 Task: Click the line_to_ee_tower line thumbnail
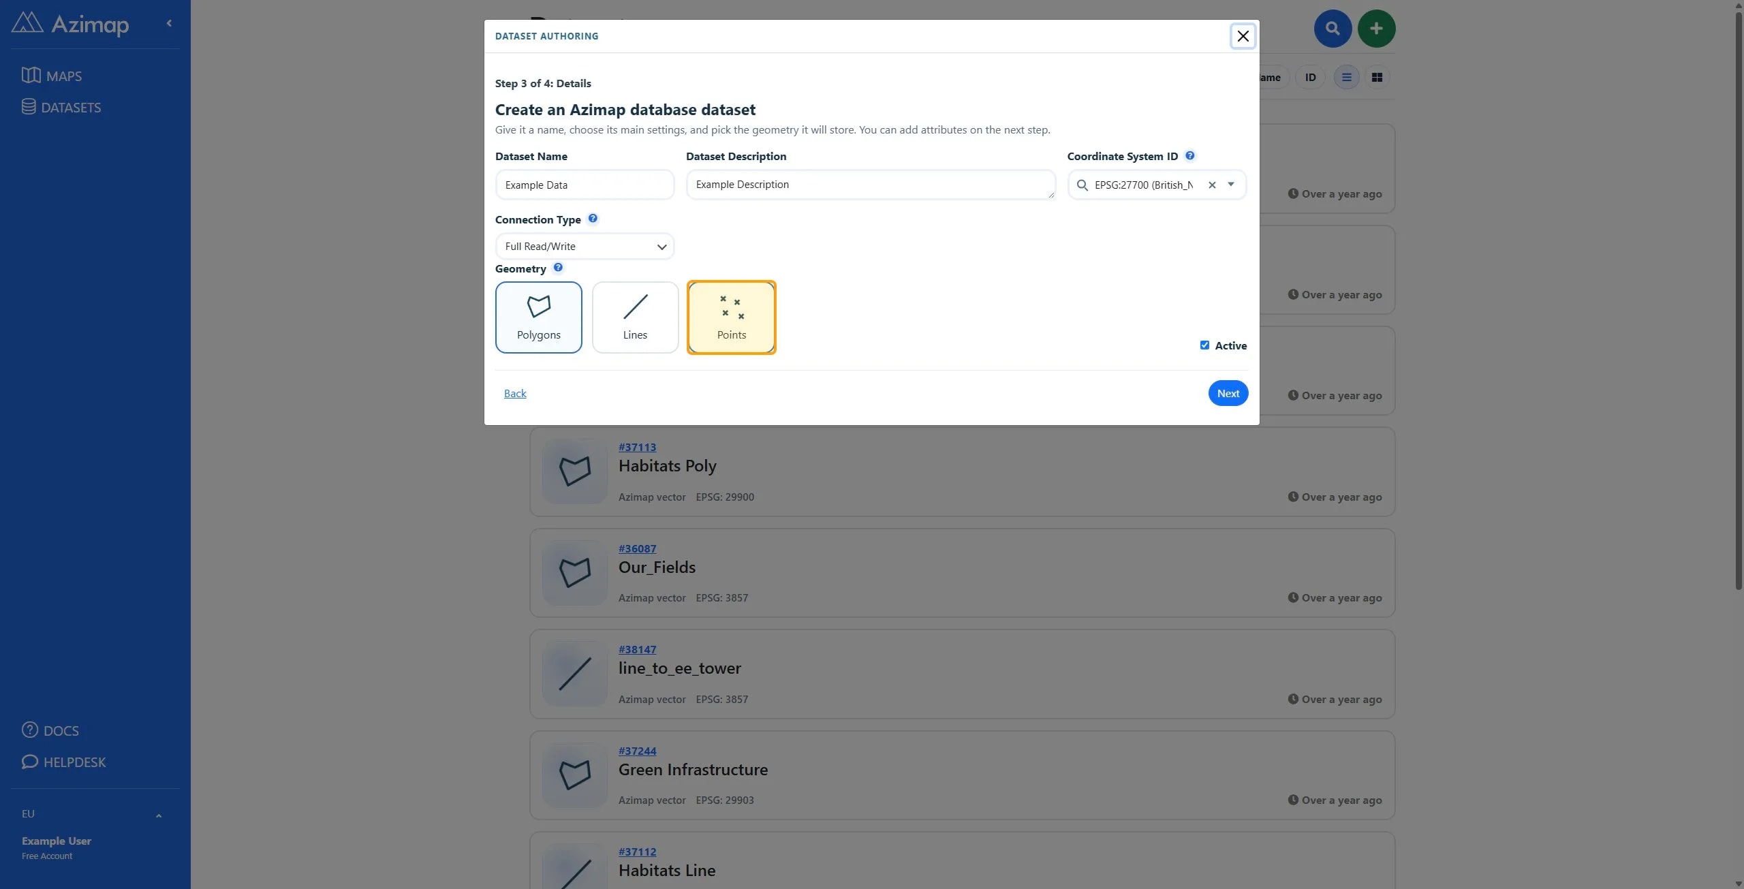point(574,674)
